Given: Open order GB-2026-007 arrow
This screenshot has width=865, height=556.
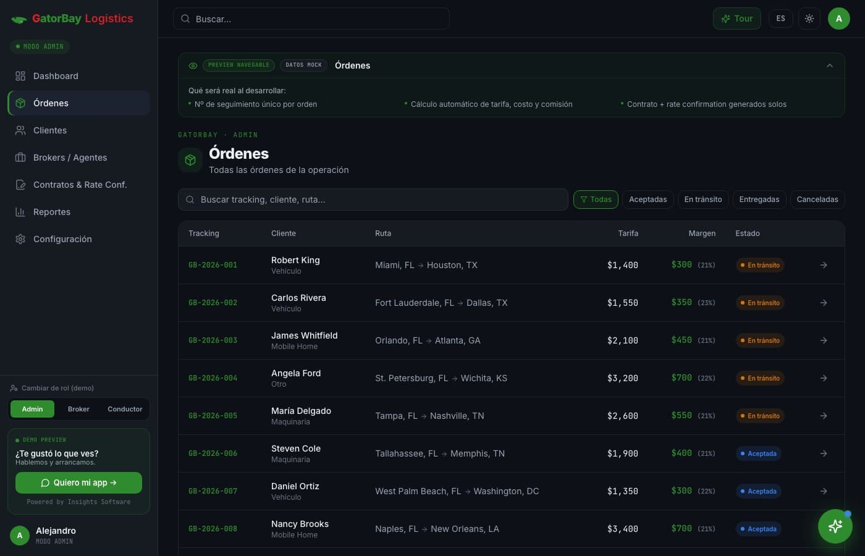Looking at the screenshot, I should (824, 491).
